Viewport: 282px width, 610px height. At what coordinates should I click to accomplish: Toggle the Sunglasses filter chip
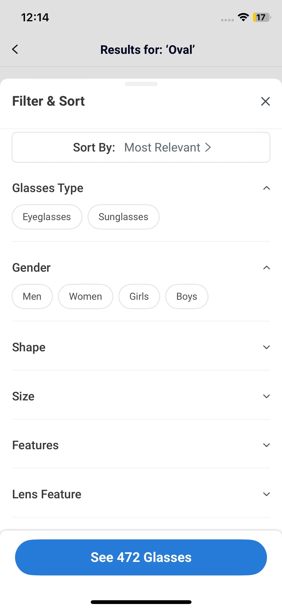click(123, 217)
